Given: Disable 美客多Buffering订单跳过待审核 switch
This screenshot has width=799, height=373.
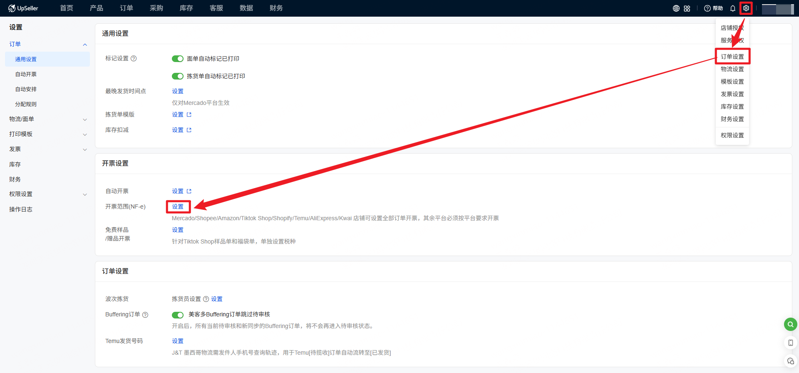Looking at the screenshot, I should tap(178, 315).
